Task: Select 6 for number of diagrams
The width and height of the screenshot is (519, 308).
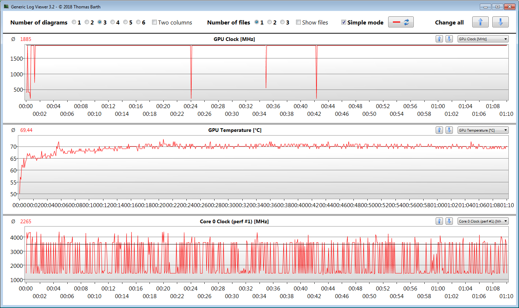Action: (x=139, y=22)
